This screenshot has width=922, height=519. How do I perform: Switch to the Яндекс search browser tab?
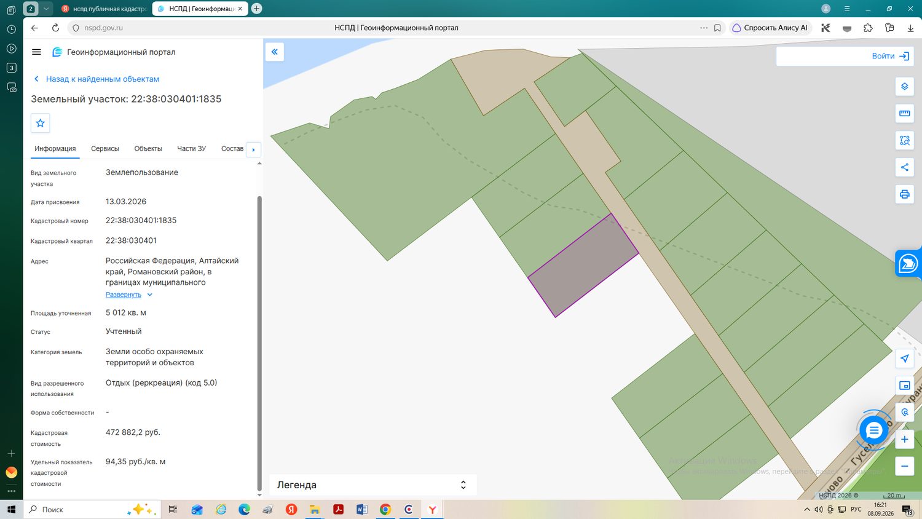tap(104, 9)
